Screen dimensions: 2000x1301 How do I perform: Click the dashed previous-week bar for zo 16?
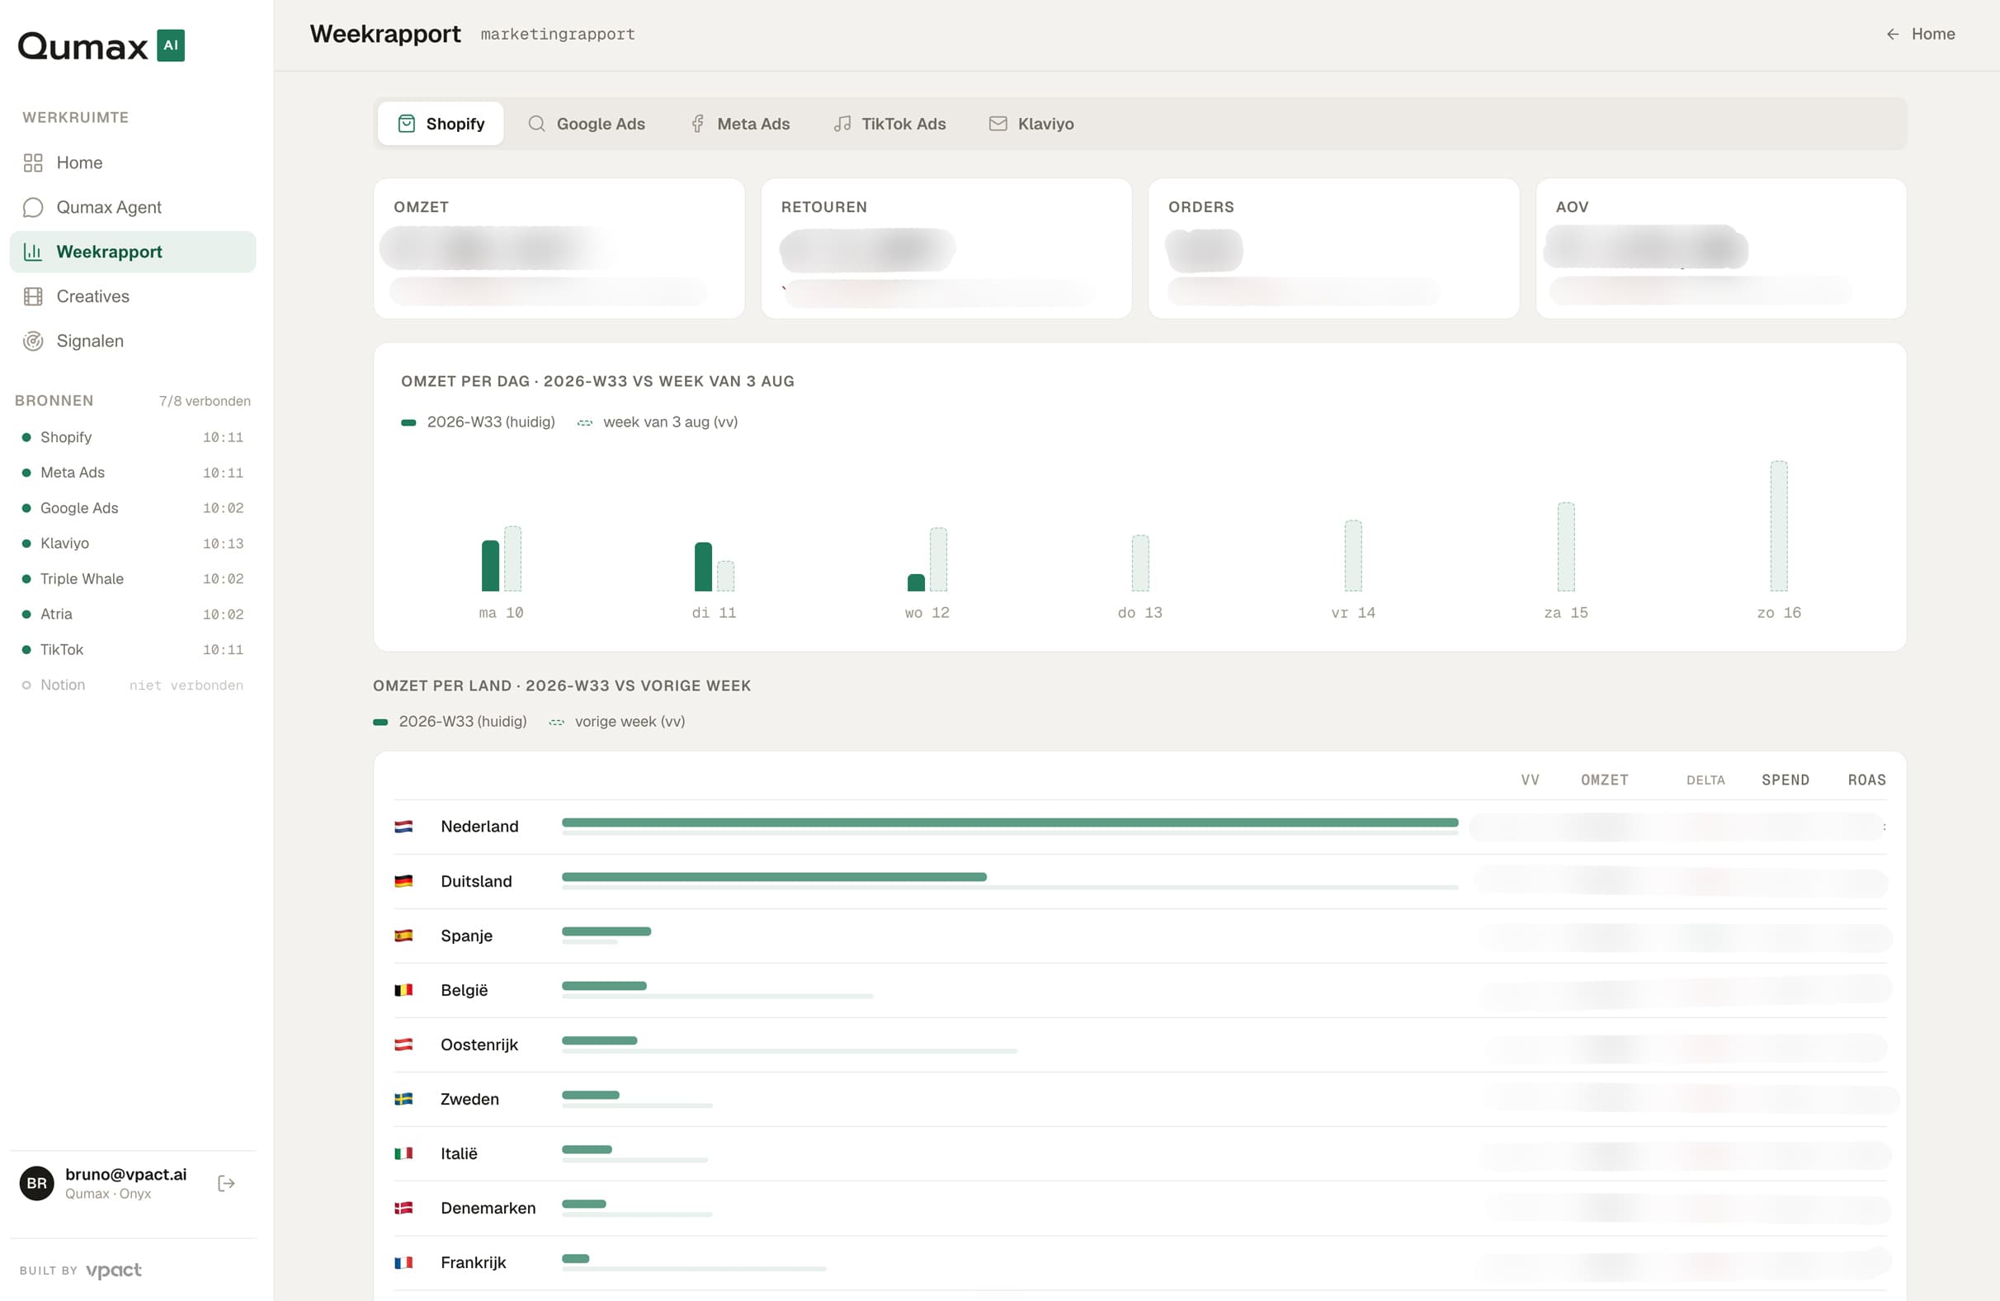pyautogui.click(x=1779, y=526)
